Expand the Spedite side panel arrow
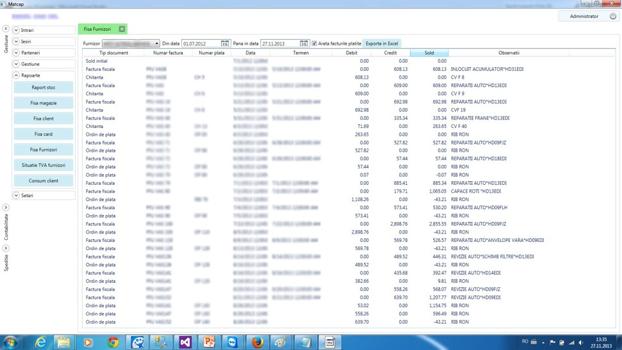 pyautogui.click(x=6, y=248)
